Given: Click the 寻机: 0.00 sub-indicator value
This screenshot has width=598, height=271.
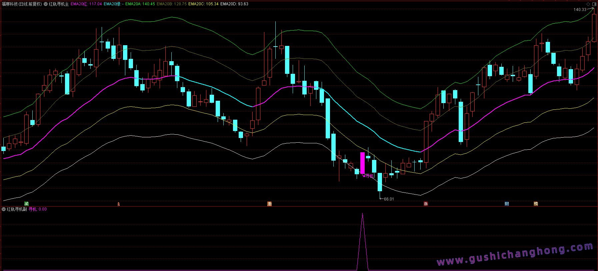Looking at the screenshot, I should [x=38, y=209].
